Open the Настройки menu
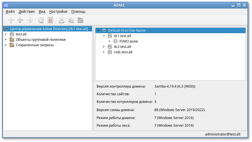Screen dimensions: 252x142 pyautogui.click(x=58, y=12)
